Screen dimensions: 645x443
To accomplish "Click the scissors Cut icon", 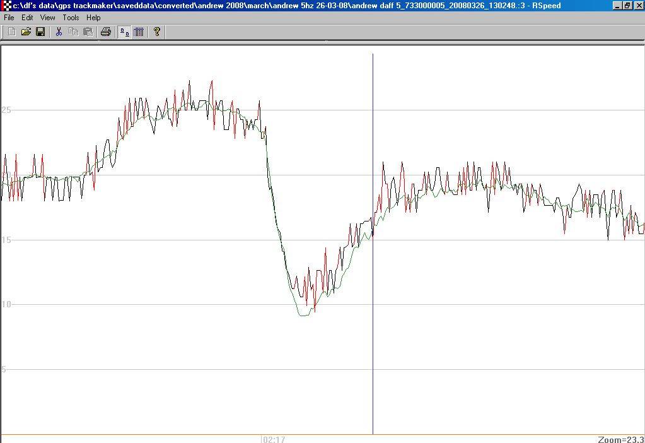I will click(x=59, y=32).
